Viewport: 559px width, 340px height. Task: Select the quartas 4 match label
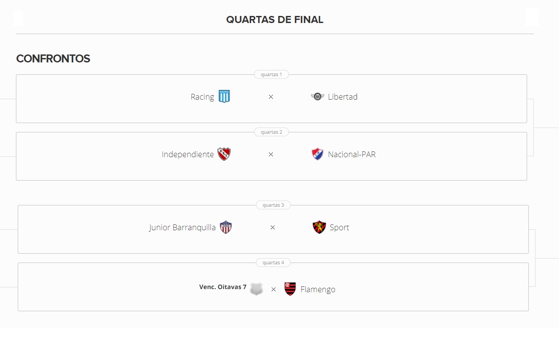point(273,263)
